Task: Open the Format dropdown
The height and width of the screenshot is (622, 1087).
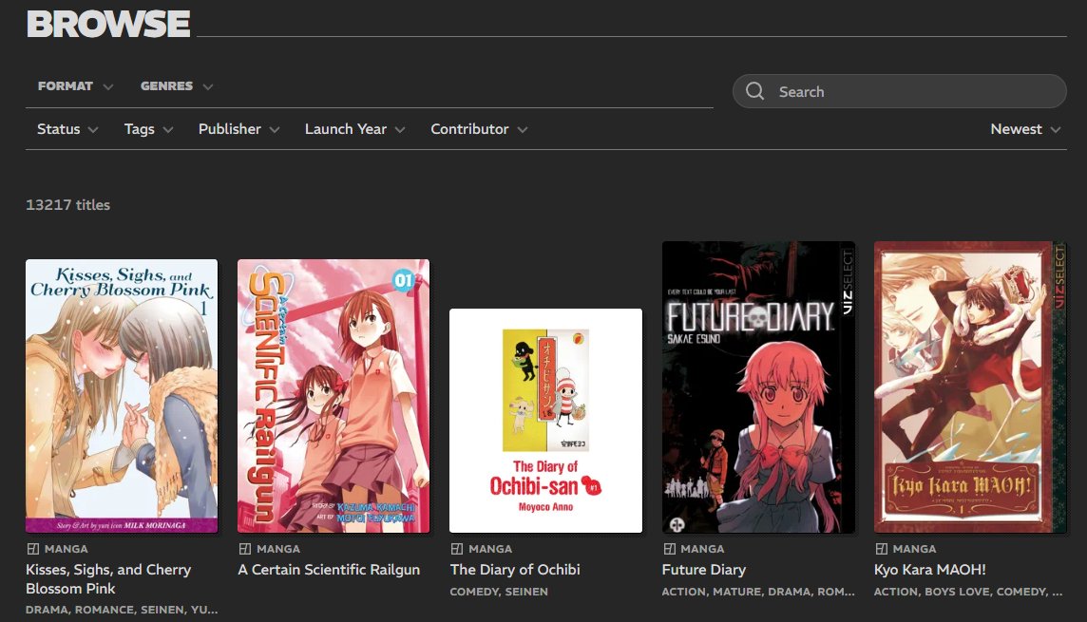Action: point(75,85)
